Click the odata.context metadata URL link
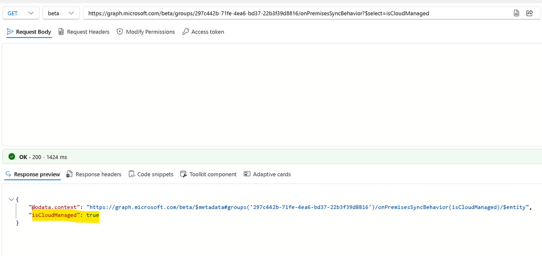 308,207
